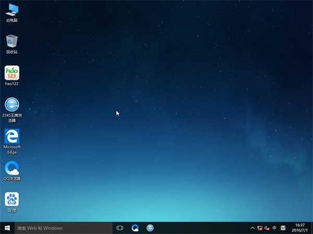Open the Windows Start menu
Viewport: 313px width, 234px height.
tap(7, 228)
